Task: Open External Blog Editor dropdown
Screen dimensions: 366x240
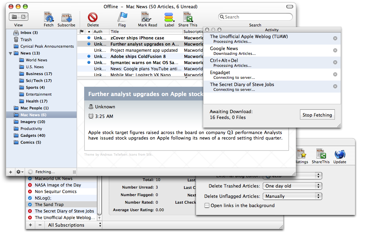Action: click(292, 176)
